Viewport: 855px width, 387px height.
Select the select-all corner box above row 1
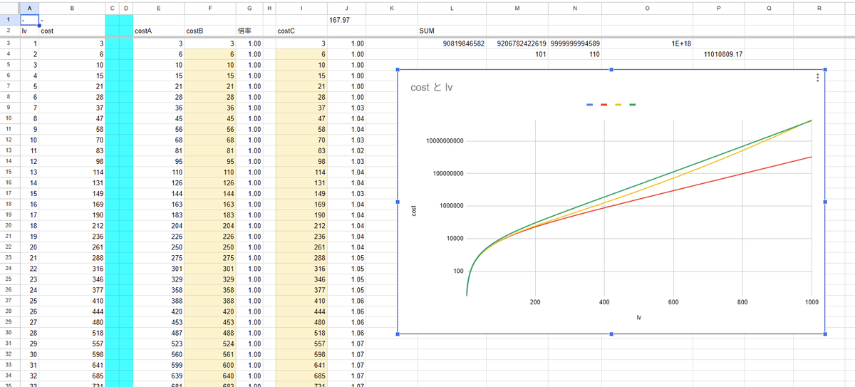[x=7, y=8]
